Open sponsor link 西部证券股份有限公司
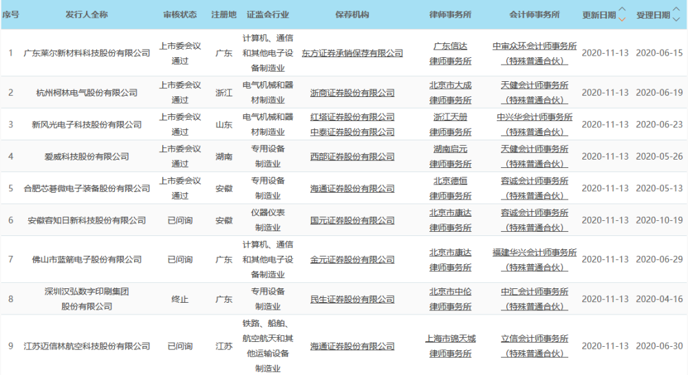This screenshot has width=688, height=375. point(352,157)
